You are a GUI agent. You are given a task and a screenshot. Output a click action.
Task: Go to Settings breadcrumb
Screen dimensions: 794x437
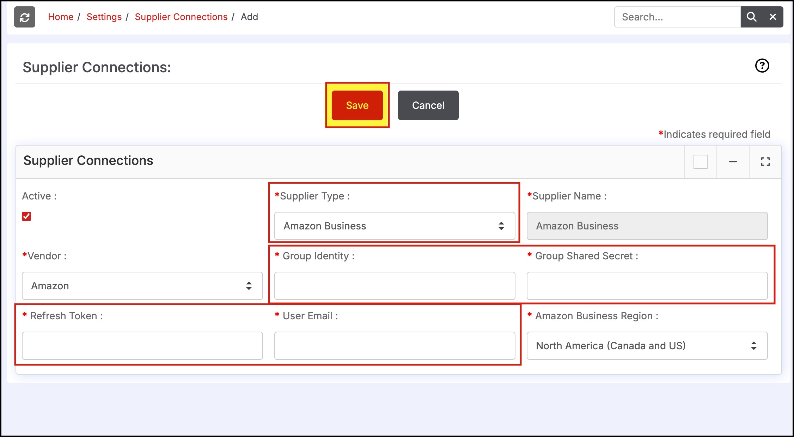[x=104, y=17]
